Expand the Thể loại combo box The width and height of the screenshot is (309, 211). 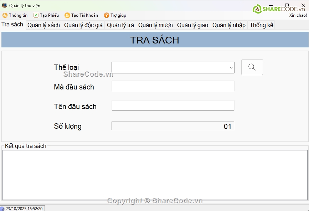point(231,67)
